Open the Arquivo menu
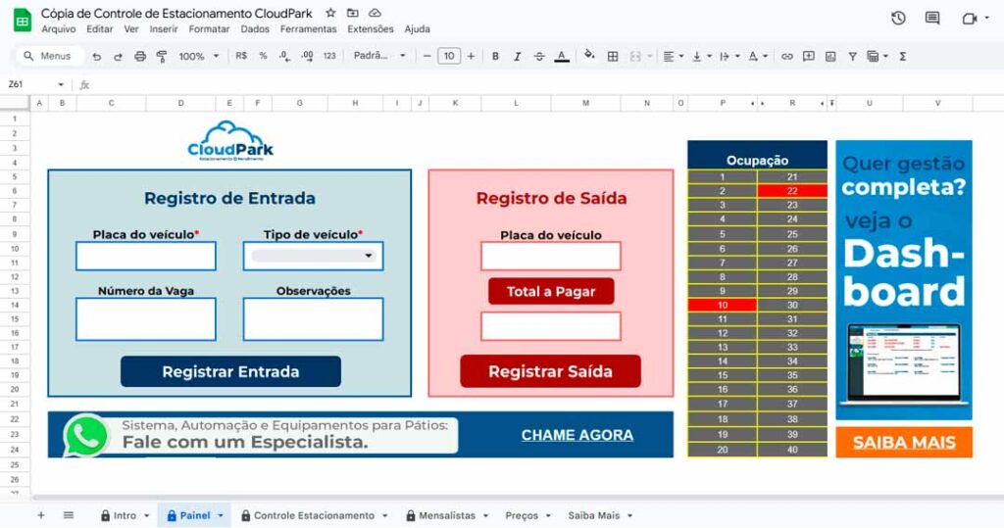The height and width of the screenshot is (528, 1004). click(58, 28)
